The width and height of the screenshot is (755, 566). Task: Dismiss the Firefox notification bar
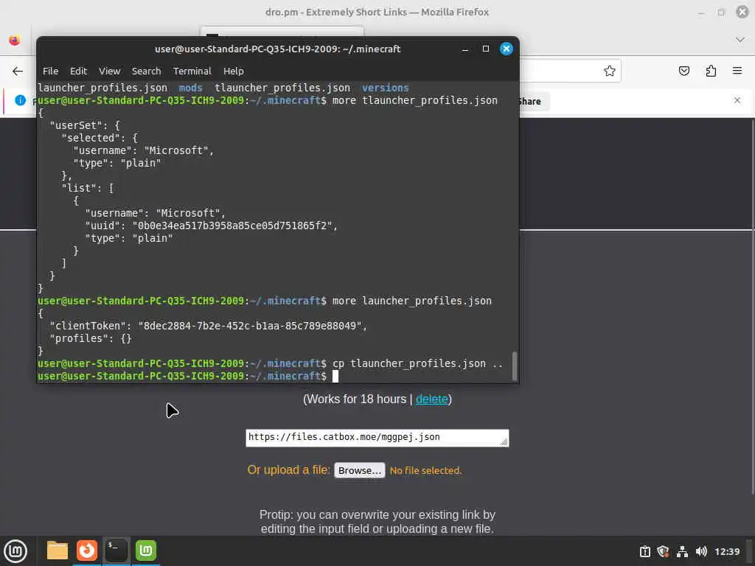(x=737, y=100)
